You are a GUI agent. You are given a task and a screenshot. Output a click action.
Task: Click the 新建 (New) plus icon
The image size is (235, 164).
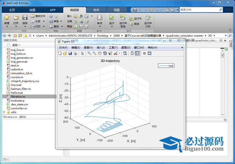click(x=7, y=17)
